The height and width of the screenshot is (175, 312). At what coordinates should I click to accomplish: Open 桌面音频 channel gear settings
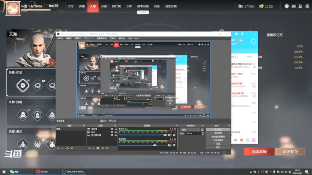[174, 145]
